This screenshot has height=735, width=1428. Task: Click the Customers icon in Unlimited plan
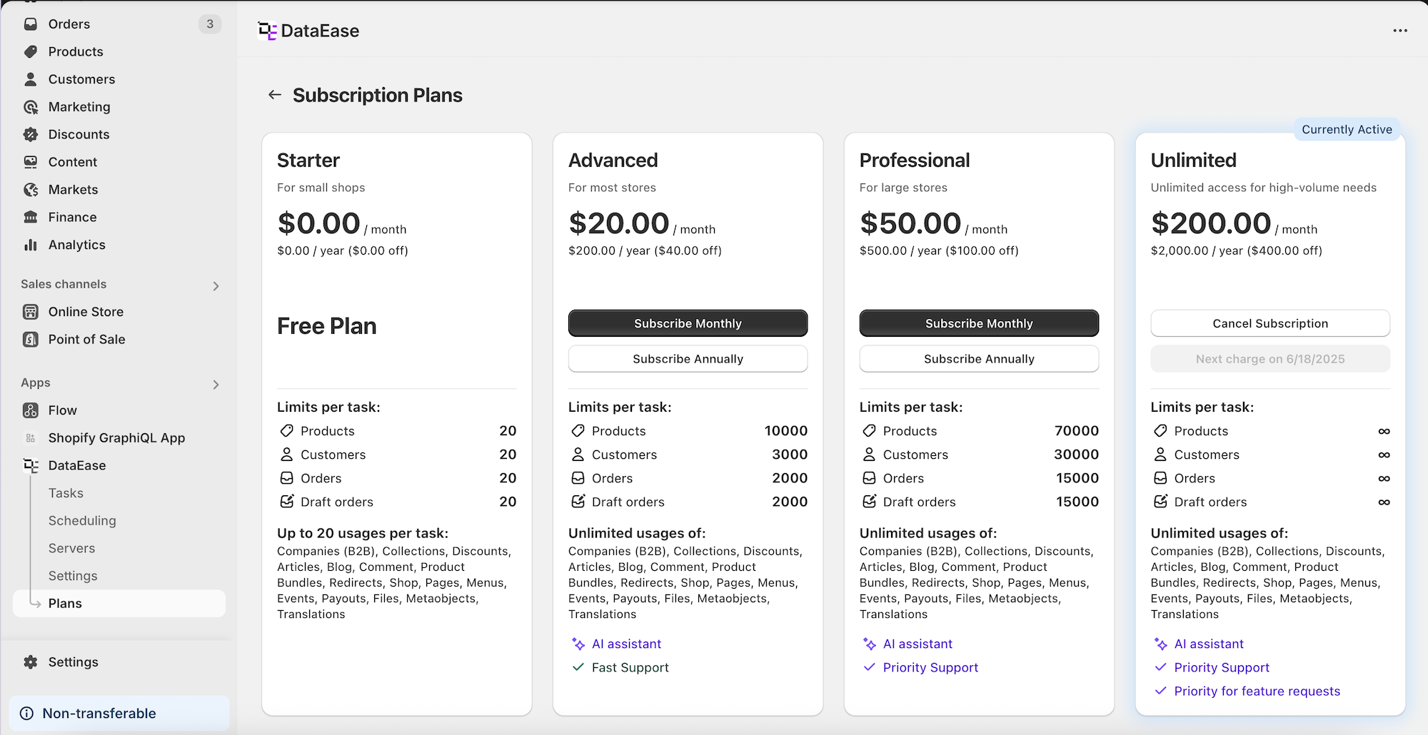pos(1161,455)
